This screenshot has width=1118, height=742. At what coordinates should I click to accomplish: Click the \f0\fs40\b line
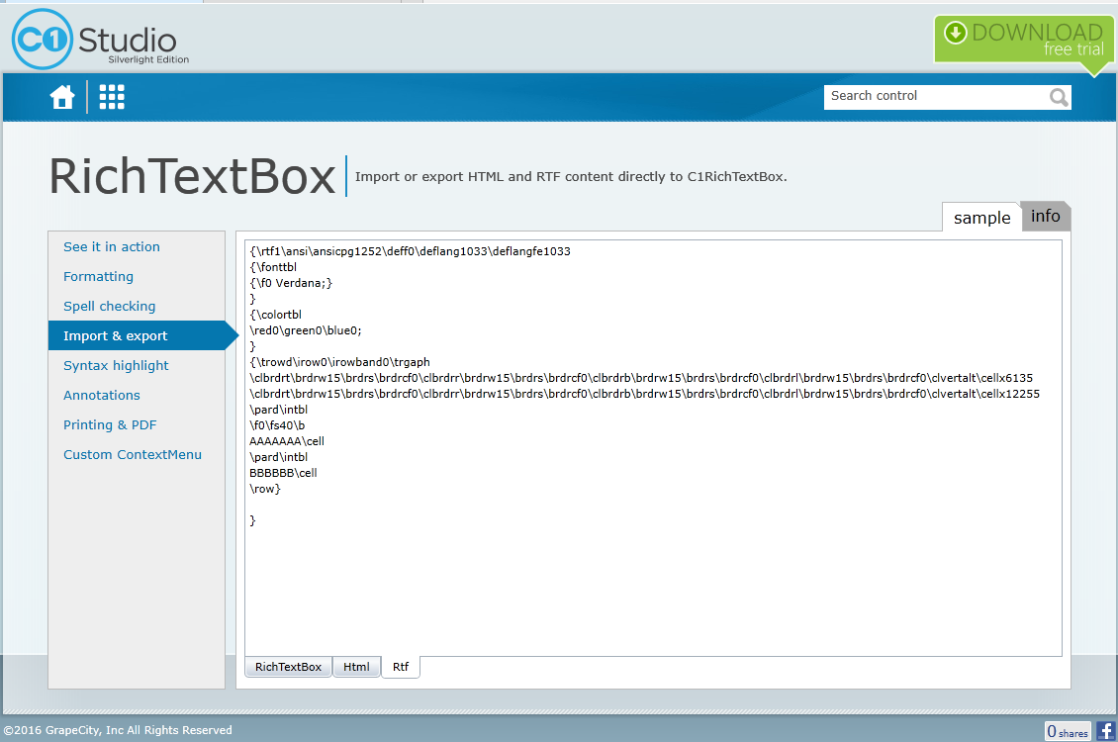pos(277,425)
